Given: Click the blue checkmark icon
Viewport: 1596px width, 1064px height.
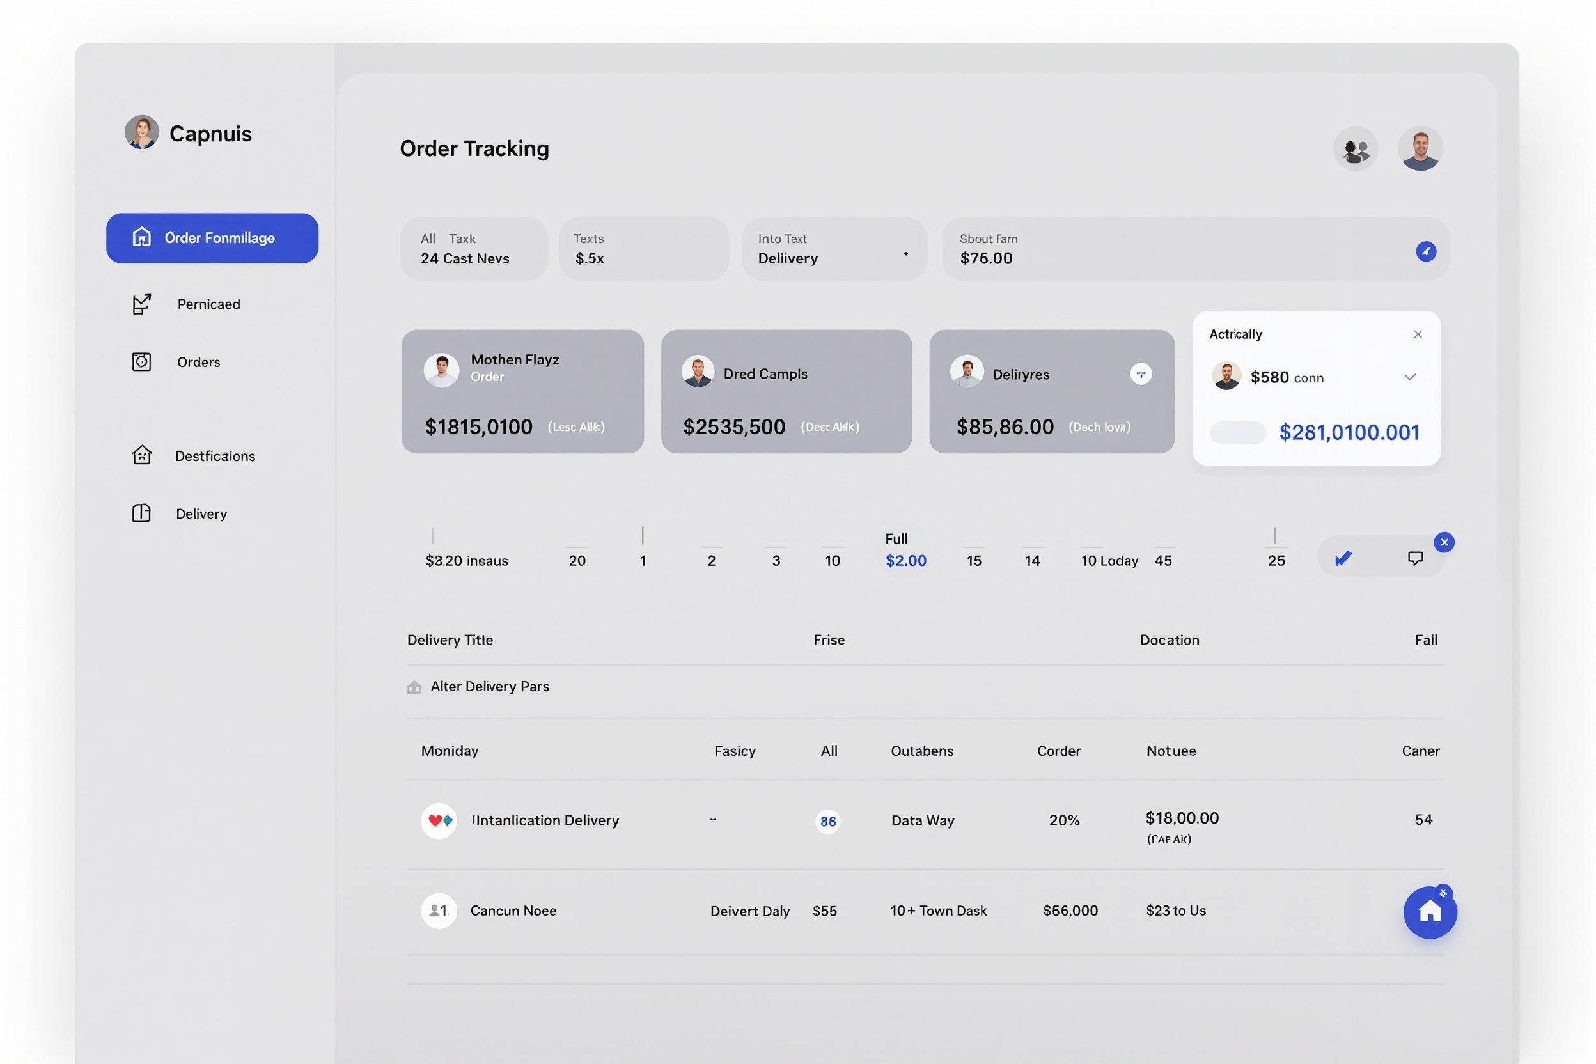Looking at the screenshot, I should [1343, 558].
